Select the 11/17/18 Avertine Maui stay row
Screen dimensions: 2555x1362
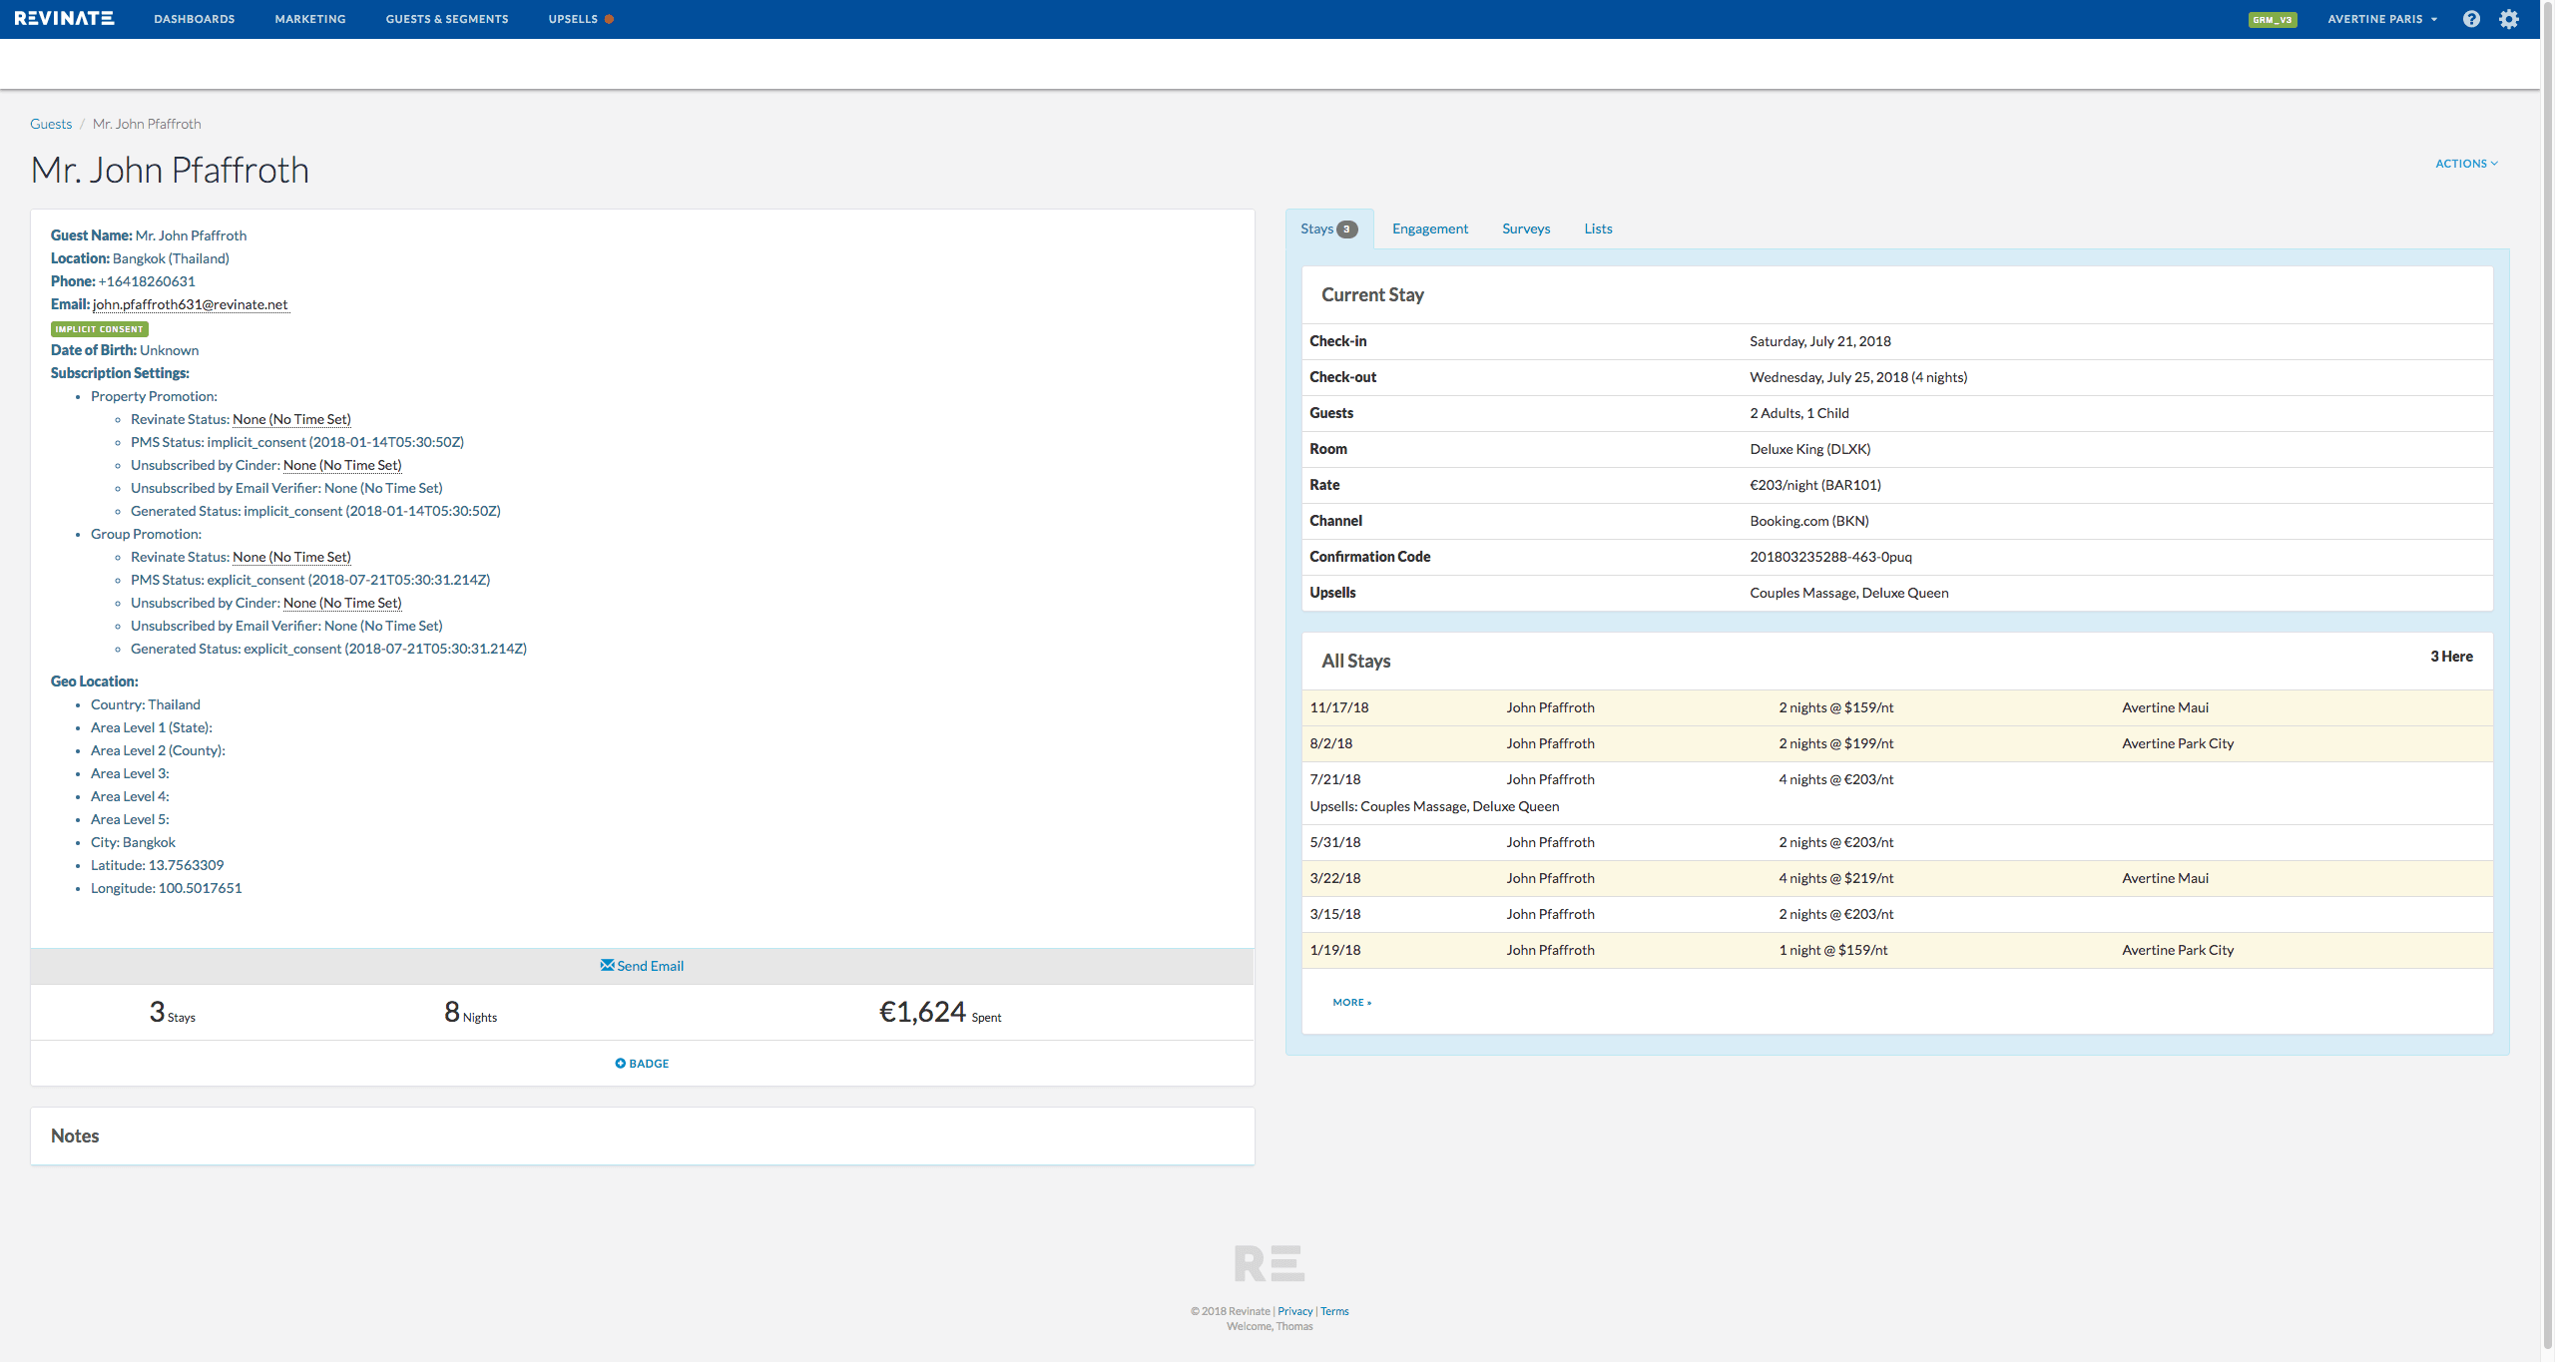pyautogui.click(x=1896, y=707)
